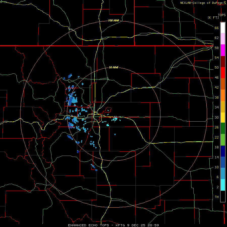The height and width of the screenshot is (227, 227).
Task: Click the '50' scale value
Action: tap(217, 68)
